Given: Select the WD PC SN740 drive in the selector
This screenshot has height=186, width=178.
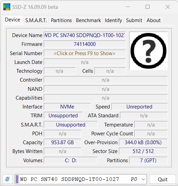Looking at the screenshot, I should coord(81,179).
